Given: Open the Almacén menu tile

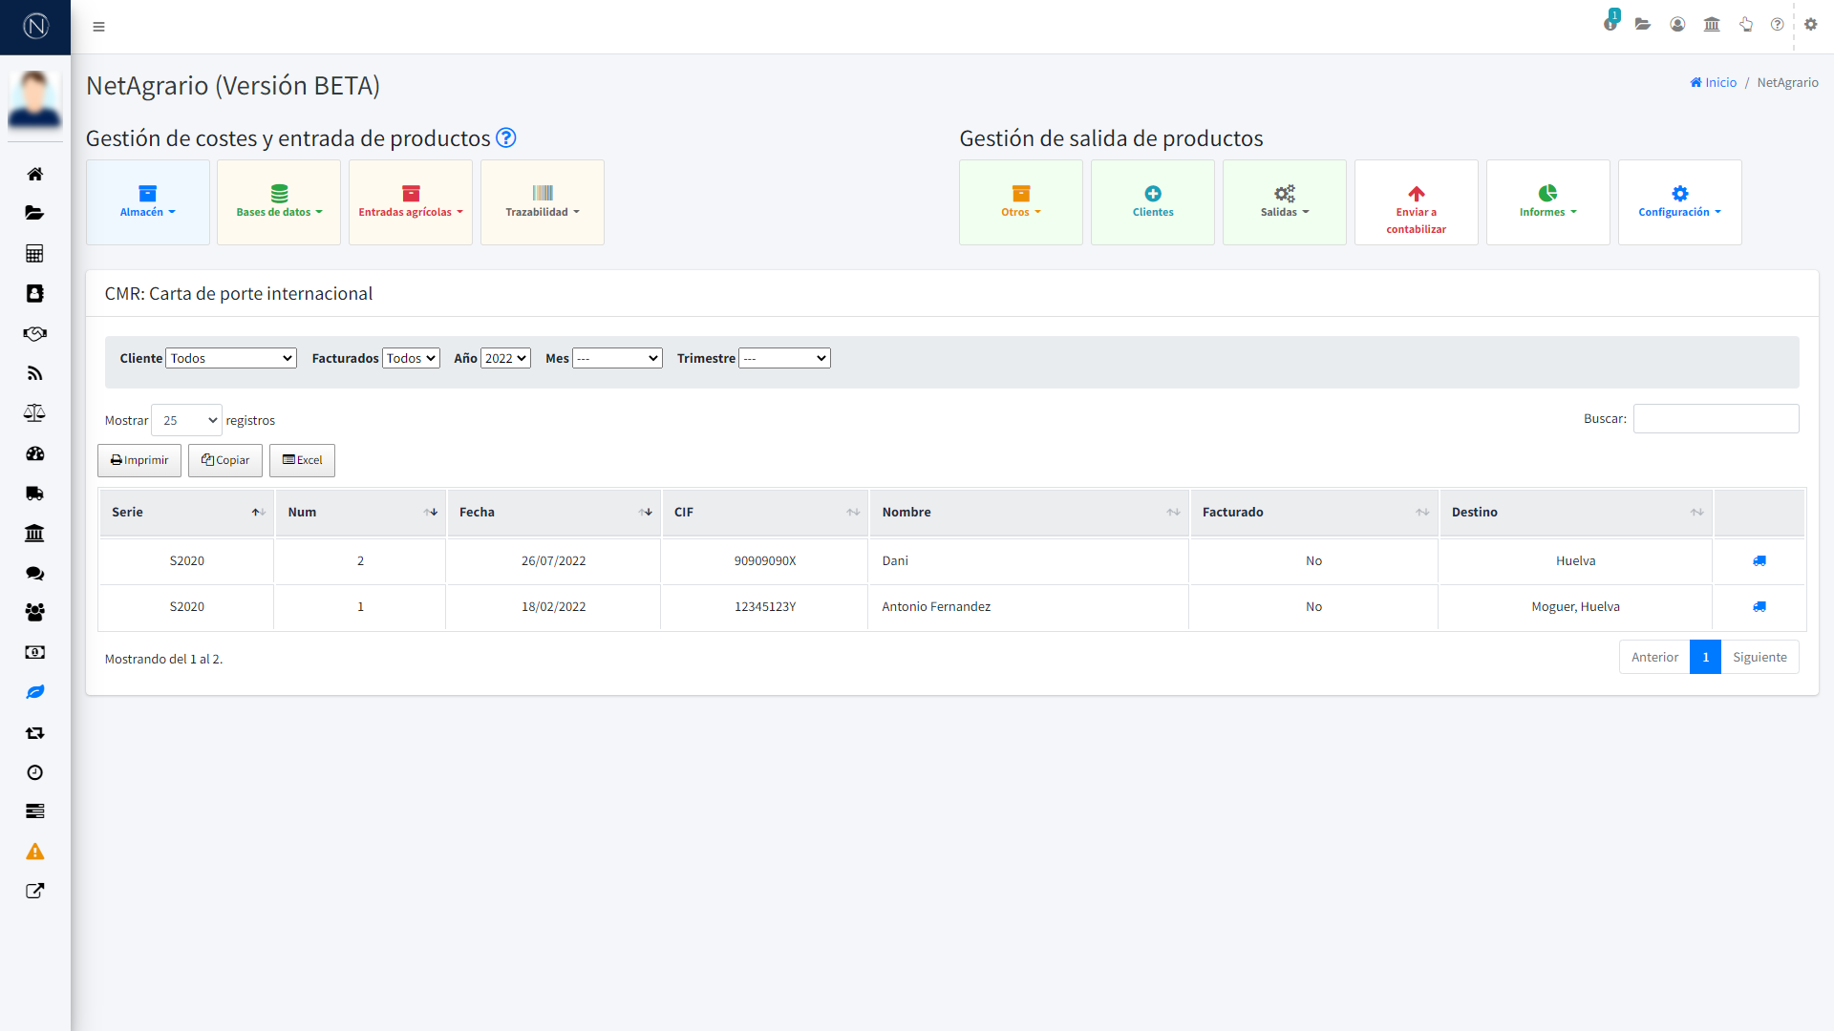Looking at the screenshot, I should 148,202.
